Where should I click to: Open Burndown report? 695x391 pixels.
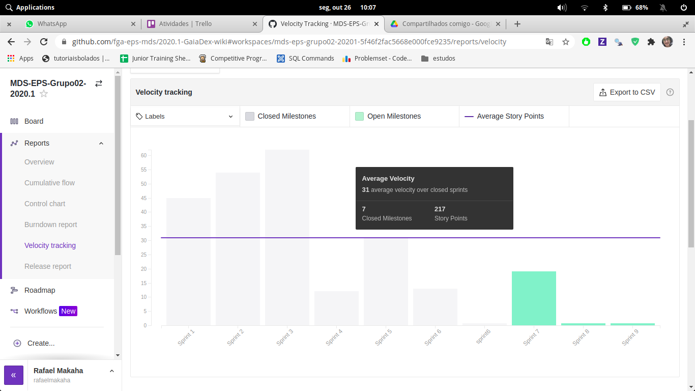click(x=51, y=225)
